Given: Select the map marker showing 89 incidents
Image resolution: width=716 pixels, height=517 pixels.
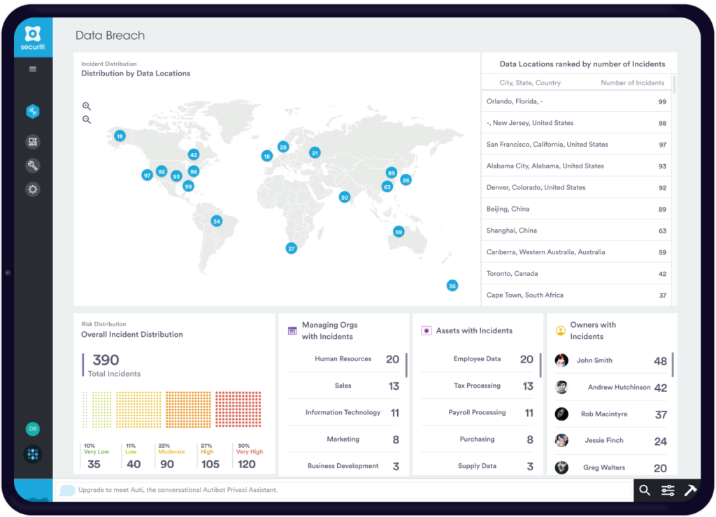Looking at the screenshot, I should coord(392,172).
